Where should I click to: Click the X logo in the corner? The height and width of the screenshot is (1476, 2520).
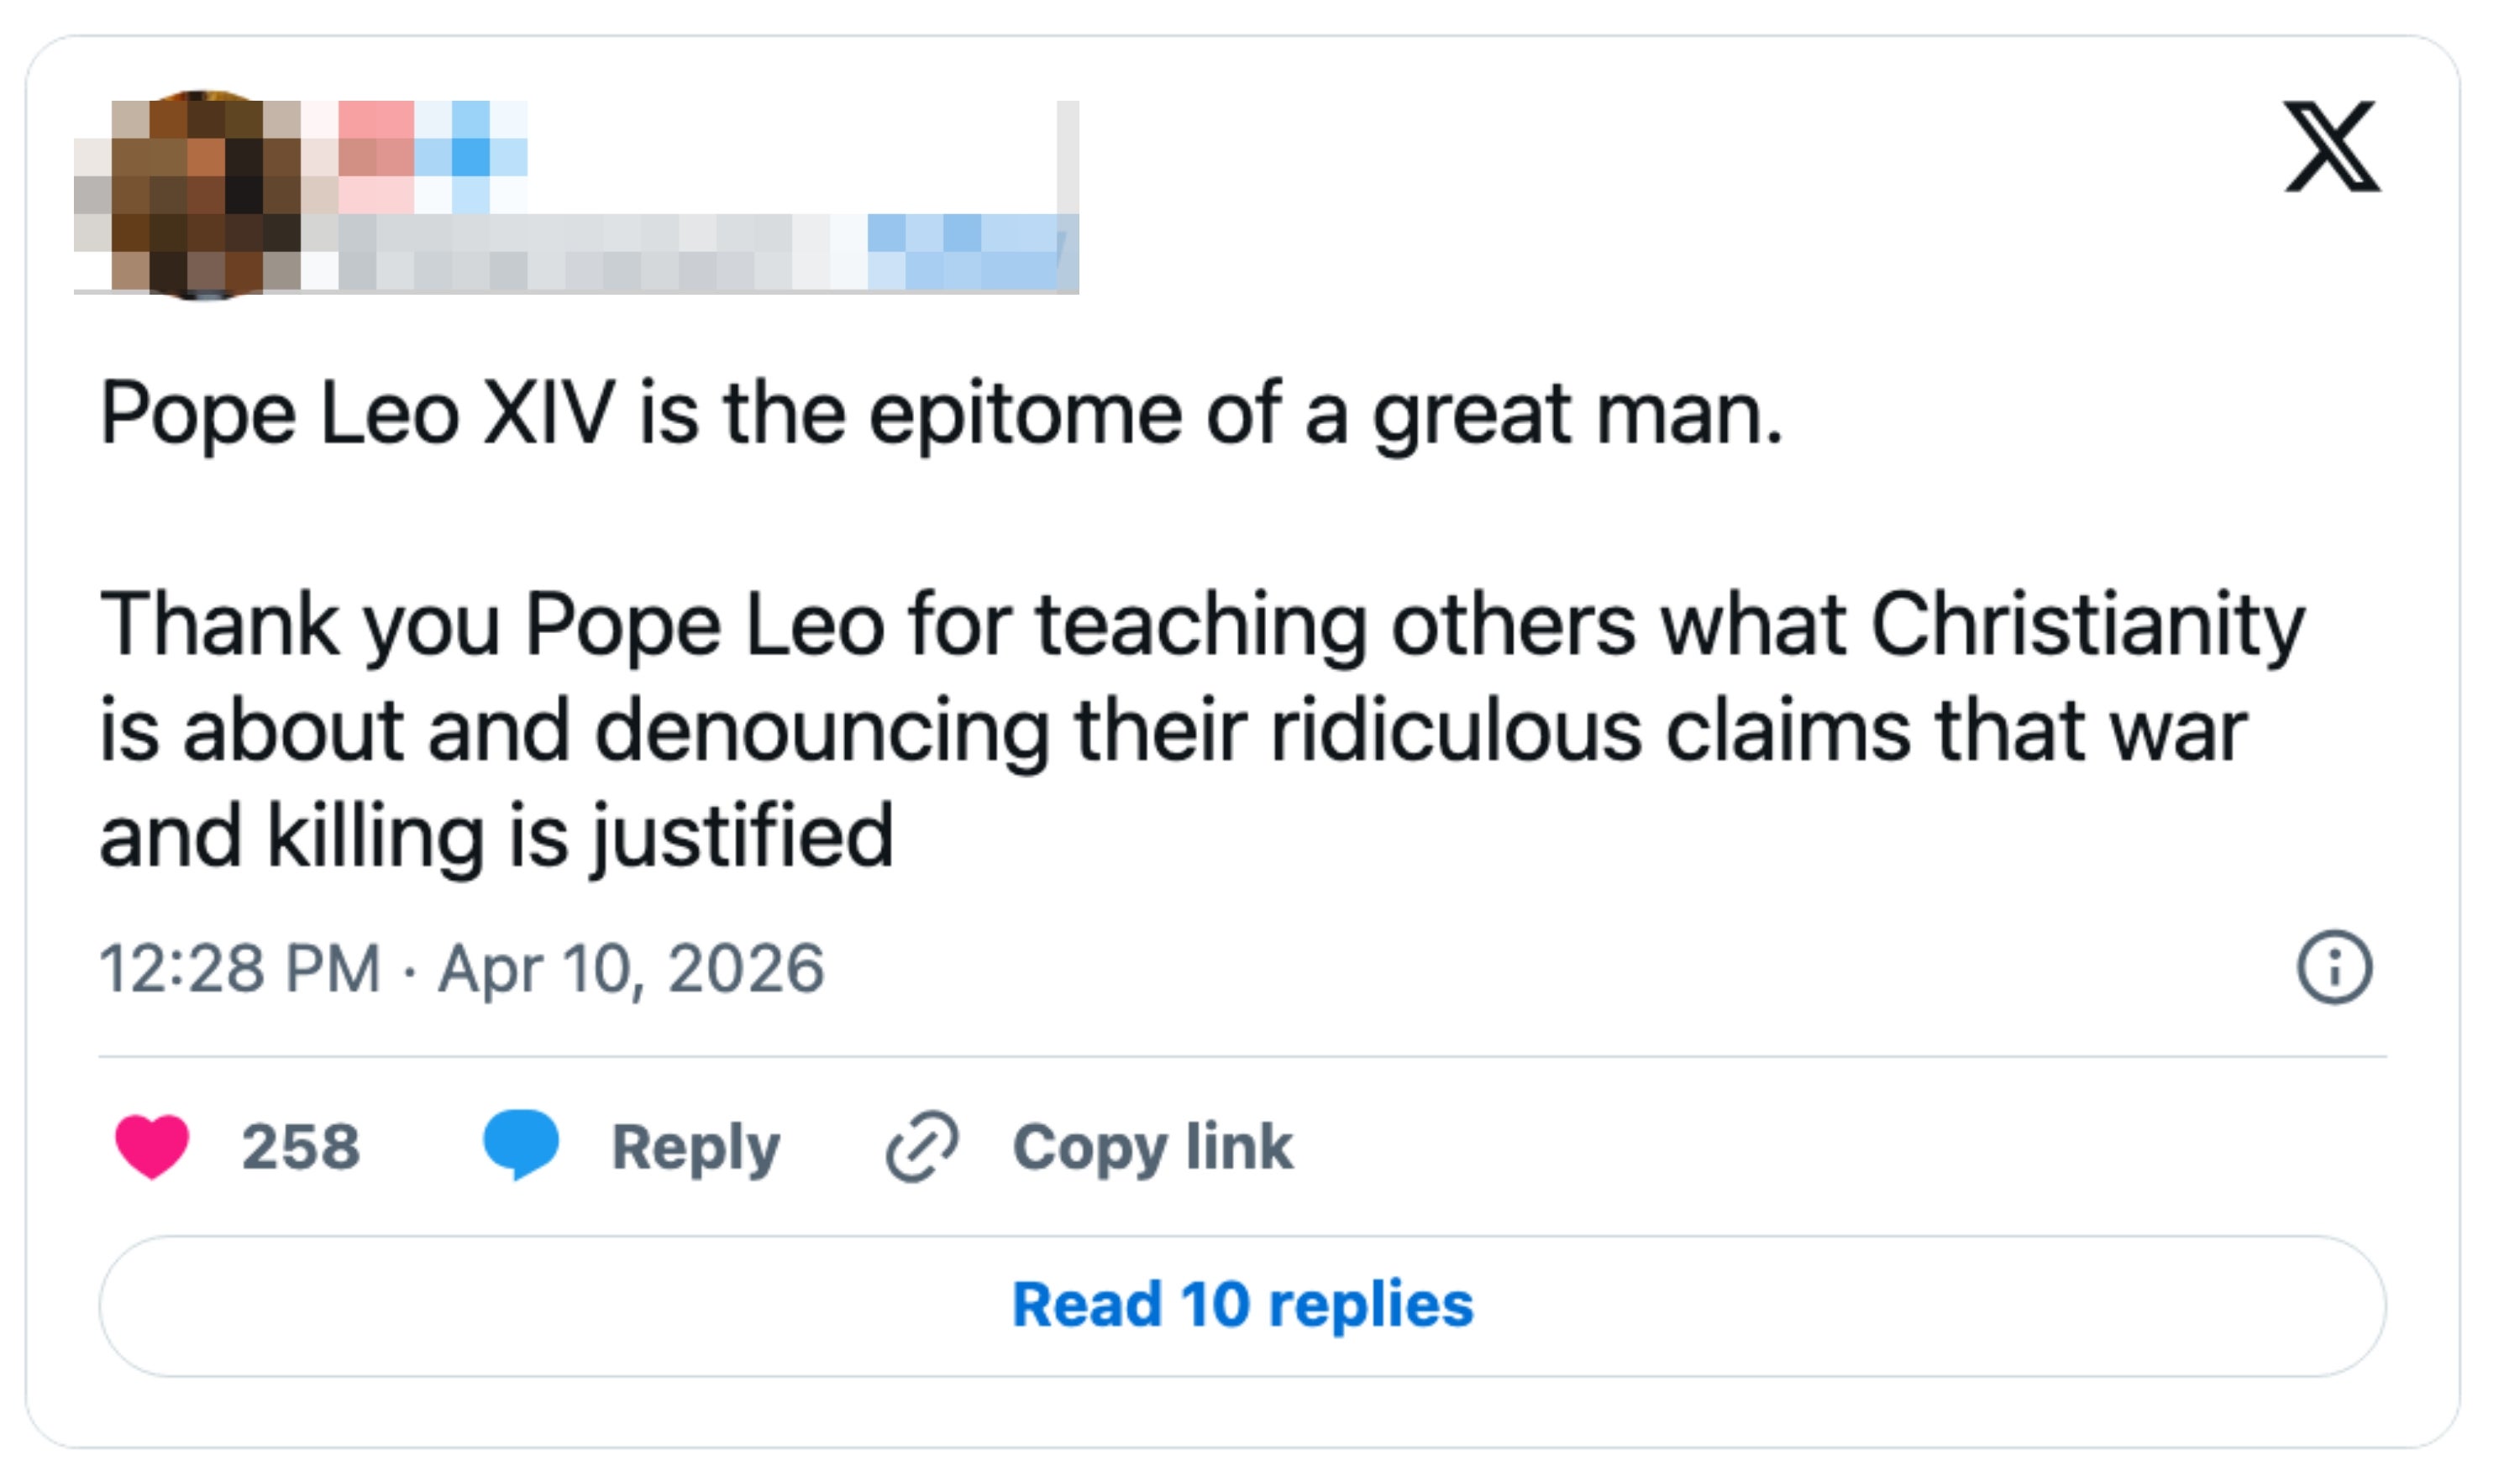click(2331, 146)
